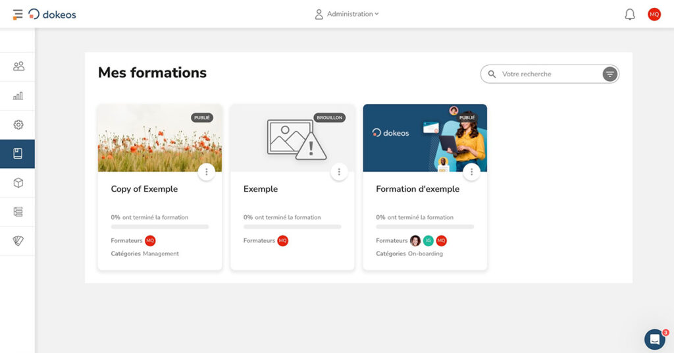Open the Formation d'exemple course title

click(x=417, y=189)
